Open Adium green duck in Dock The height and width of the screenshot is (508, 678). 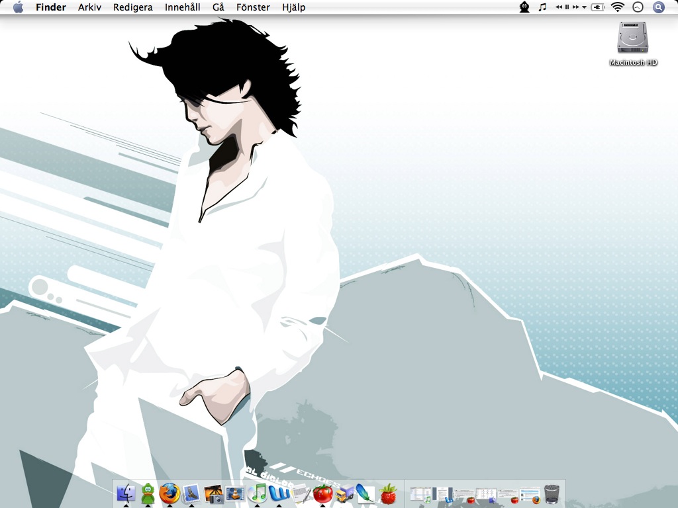point(148,493)
